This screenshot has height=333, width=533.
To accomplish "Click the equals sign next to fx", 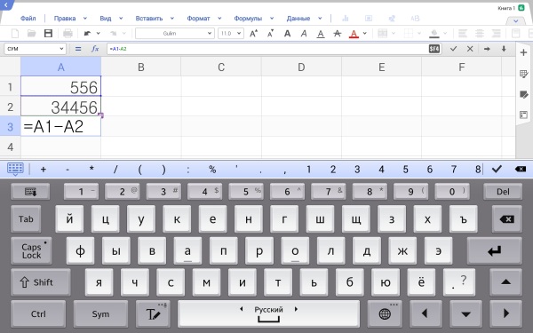I will point(78,49).
